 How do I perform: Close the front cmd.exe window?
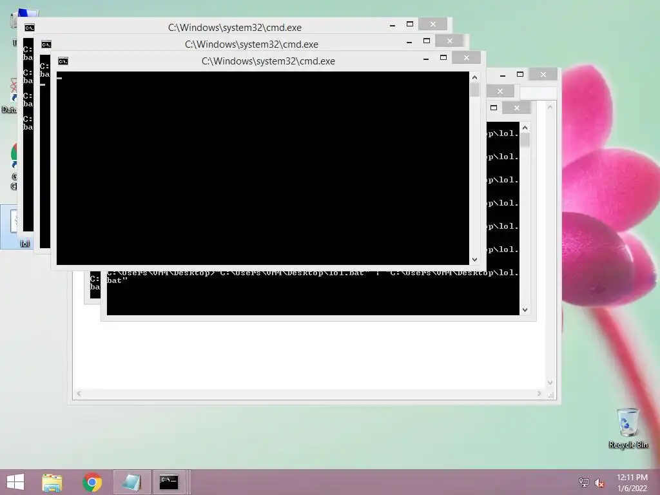pos(467,57)
